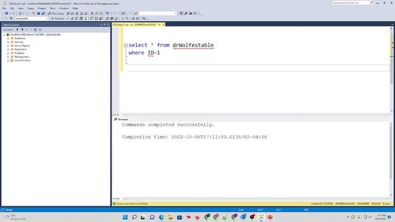
Task: Collapse the select statement outline block
Action: point(125,45)
